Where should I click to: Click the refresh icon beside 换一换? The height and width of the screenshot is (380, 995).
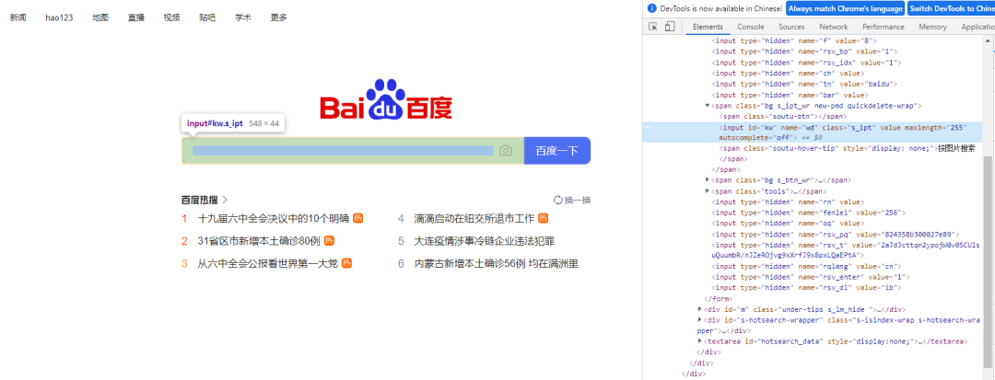click(x=558, y=201)
